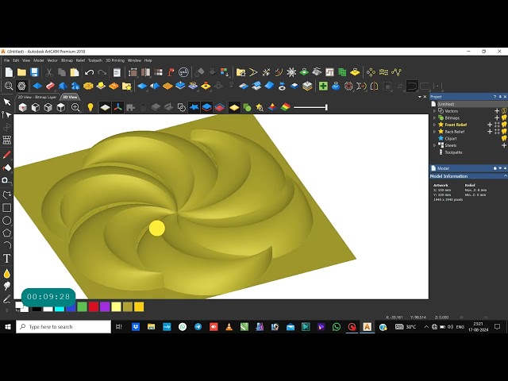Viewport: 508px width, 381px height.
Task: Pick the green colour swatch
Action: (x=82, y=307)
